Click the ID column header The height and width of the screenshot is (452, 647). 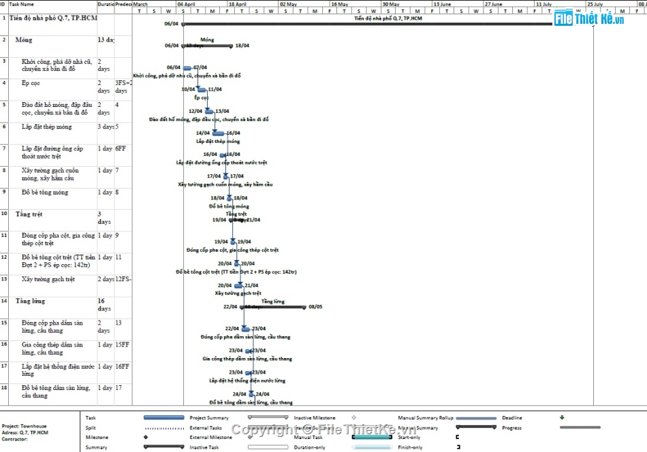point(4,4)
